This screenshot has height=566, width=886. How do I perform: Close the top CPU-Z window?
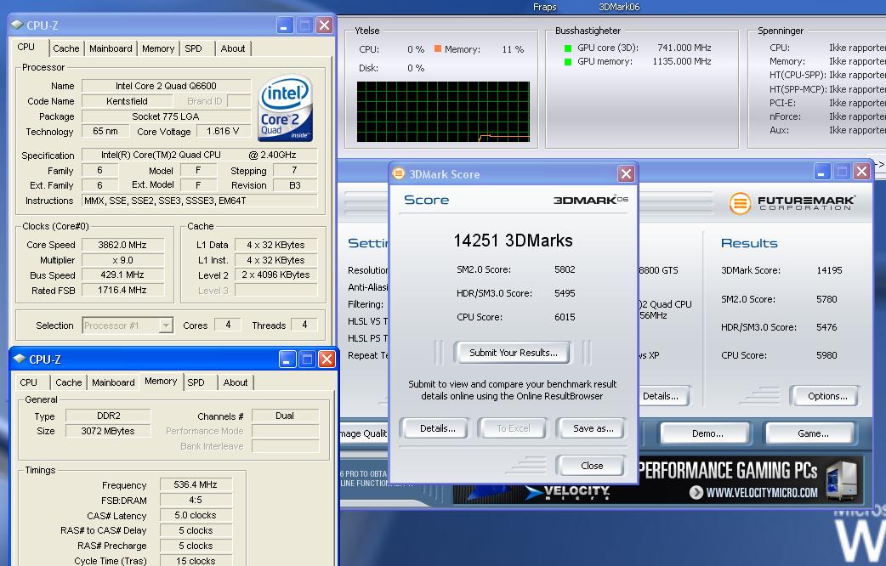324,25
